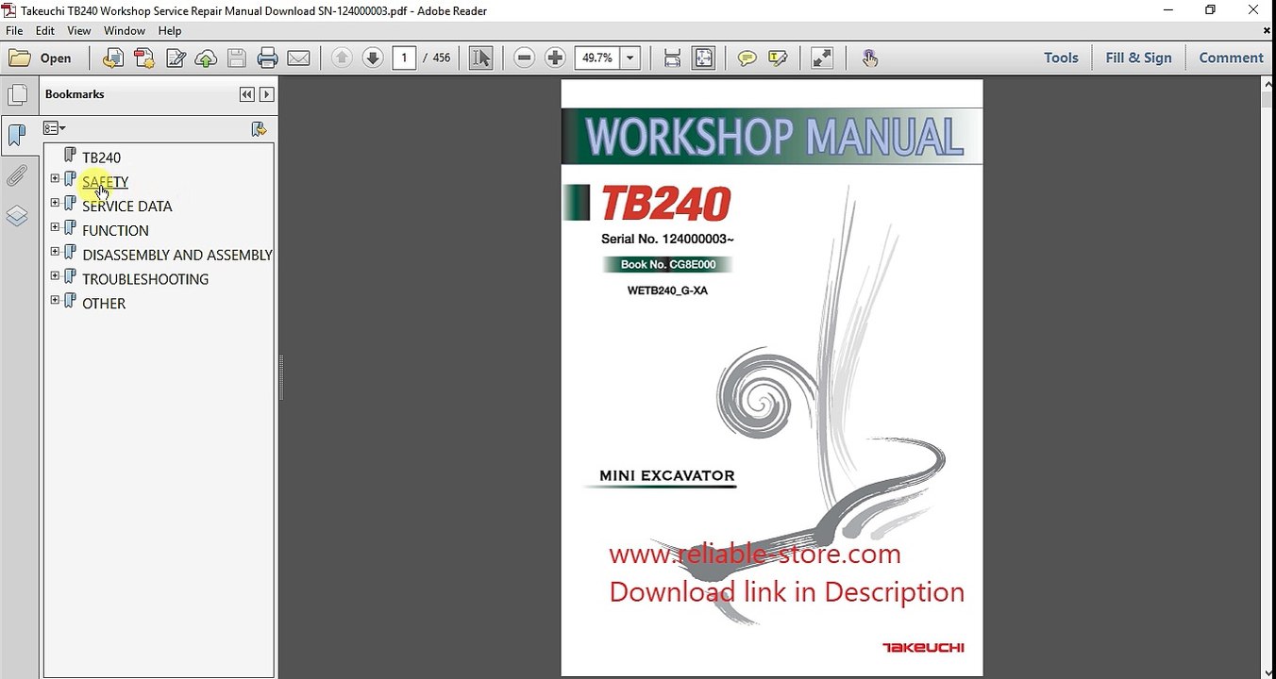Expand the SAFETY bookmark
Image resolution: width=1276 pixels, height=679 pixels.
pos(55,179)
